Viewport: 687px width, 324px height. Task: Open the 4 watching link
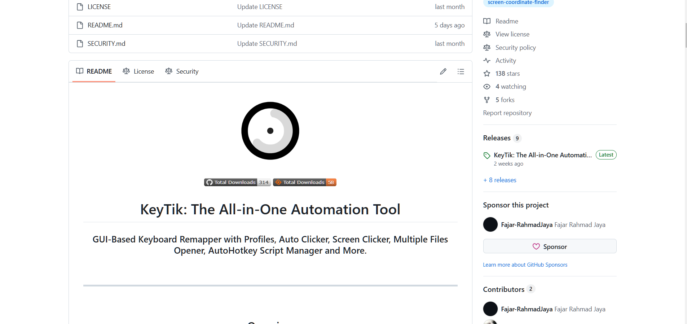[511, 87]
